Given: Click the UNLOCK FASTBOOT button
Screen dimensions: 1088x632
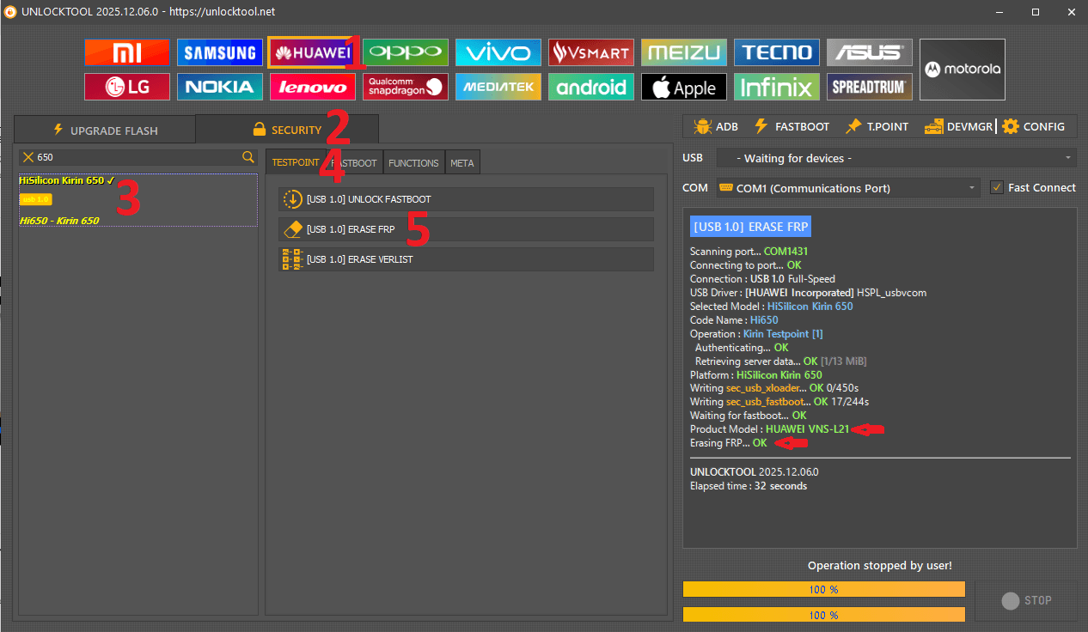Looking at the screenshot, I should pyautogui.click(x=466, y=199).
